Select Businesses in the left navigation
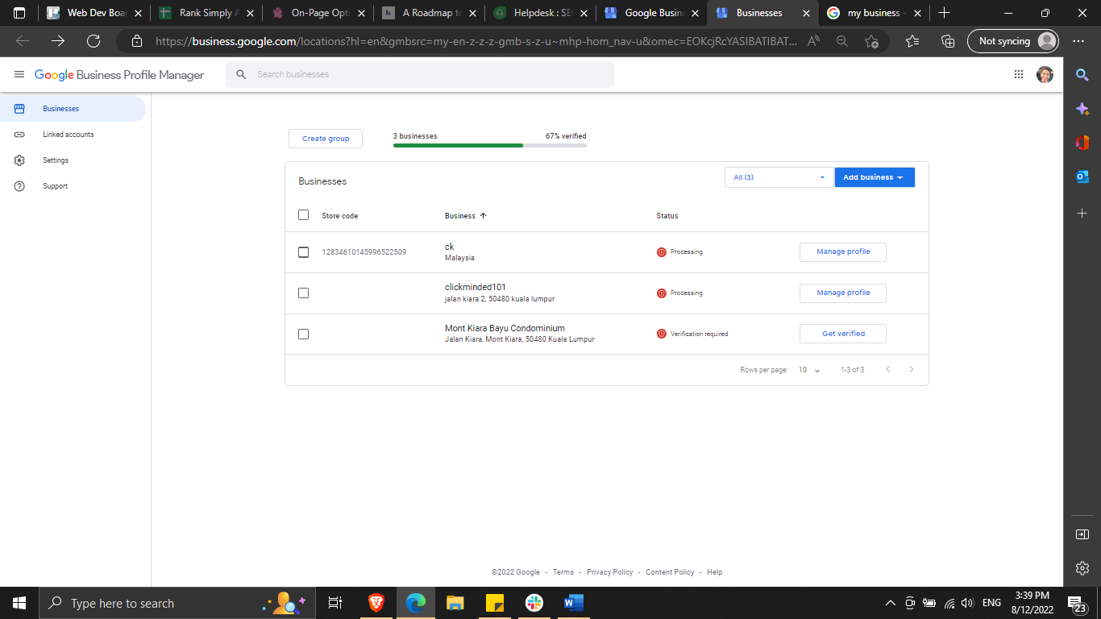Screen dimensions: 1101x619 tap(61, 109)
